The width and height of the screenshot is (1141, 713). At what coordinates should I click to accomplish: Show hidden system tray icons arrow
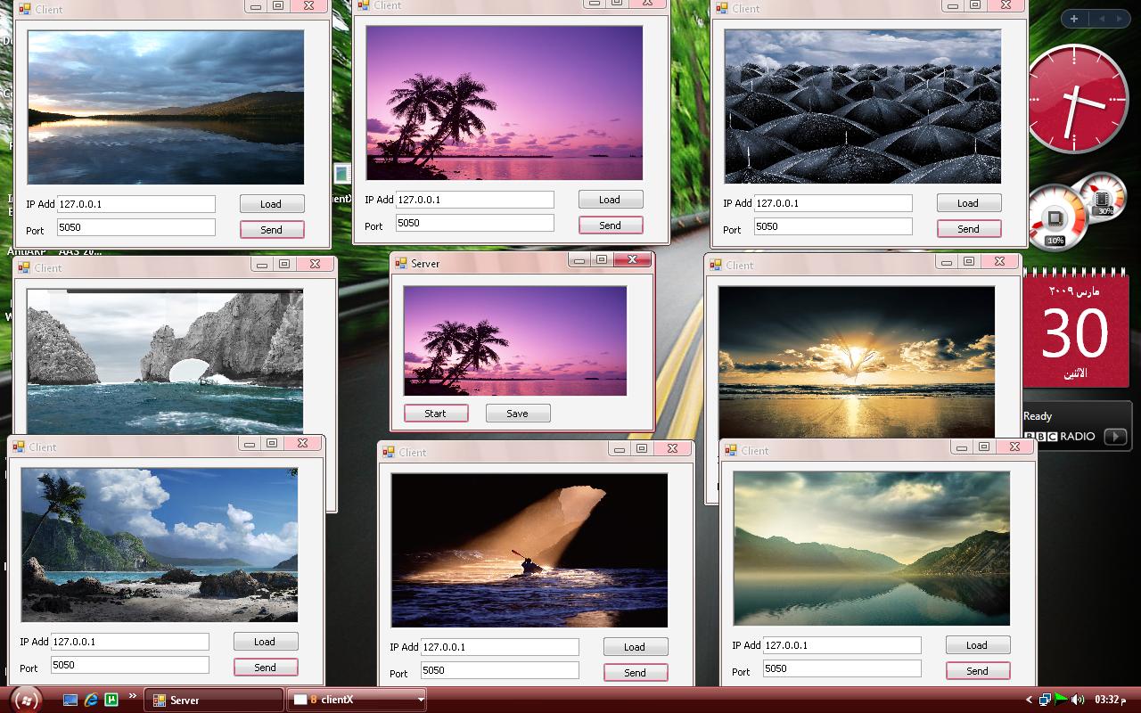1030,700
